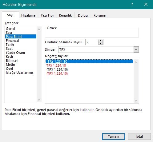Switch to the Dolgu tab

tap(83, 15)
